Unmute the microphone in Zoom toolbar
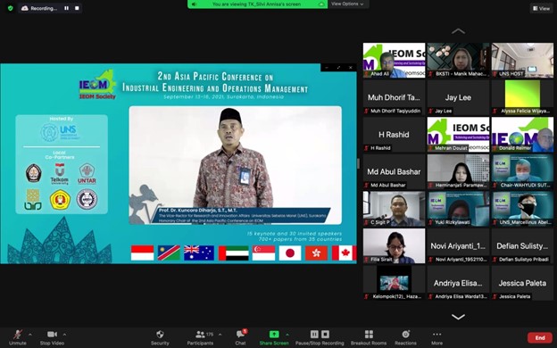Image resolution: width=557 pixels, height=348 pixels. tap(18, 337)
